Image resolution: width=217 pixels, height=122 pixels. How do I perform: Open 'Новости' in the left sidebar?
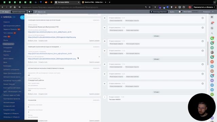click(x=6, y=22)
